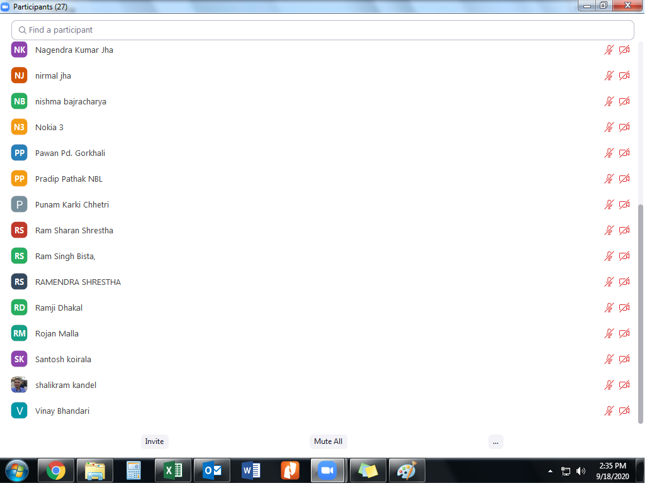Click muted microphone icon for Nagendra Kumar Jha
652x493 pixels.
tap(609, 50)
